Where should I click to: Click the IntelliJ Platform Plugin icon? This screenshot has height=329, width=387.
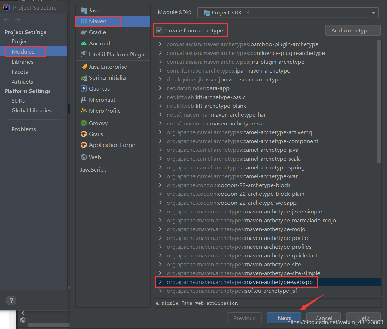coord(84,54)
